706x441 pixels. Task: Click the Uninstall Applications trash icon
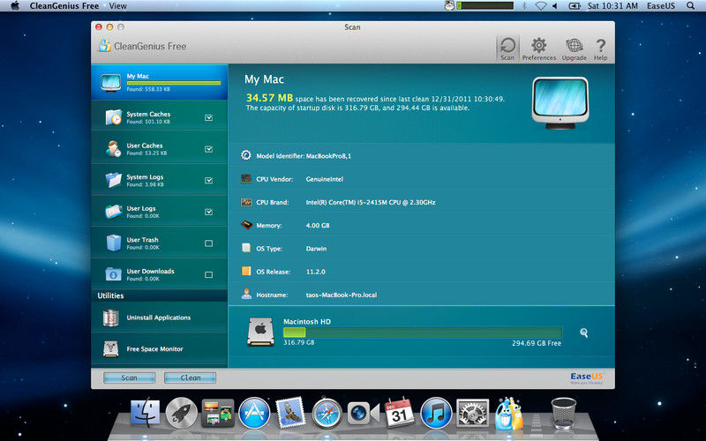click(111, 318)
